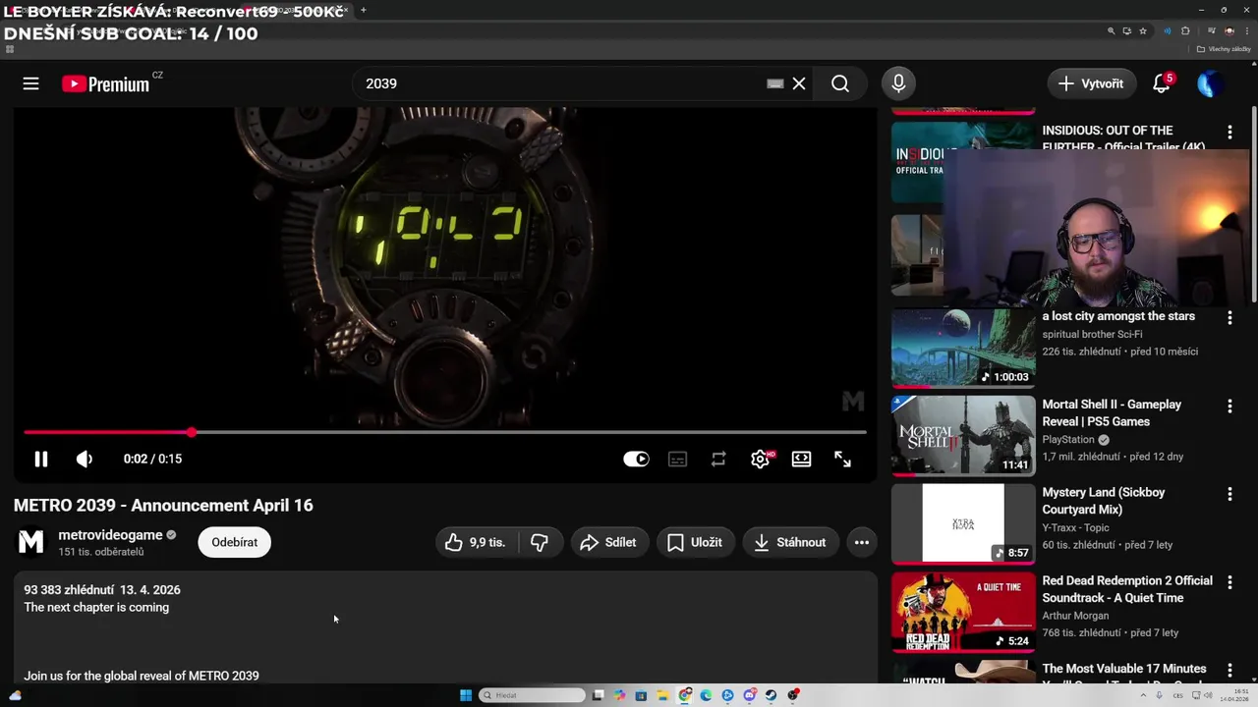Open Microsoft Edge from the taskbar
Image resolution: width=1258 pixels, height=707 pixels.
706,695
